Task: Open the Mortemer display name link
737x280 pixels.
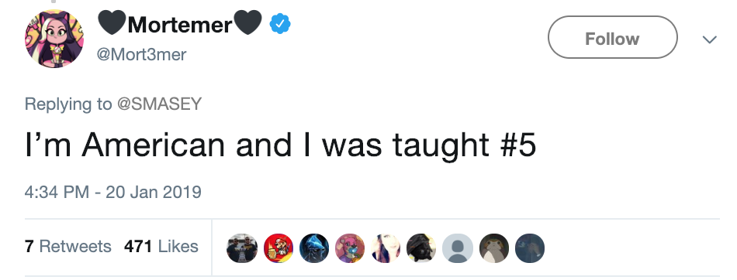Action: point(179,23)
